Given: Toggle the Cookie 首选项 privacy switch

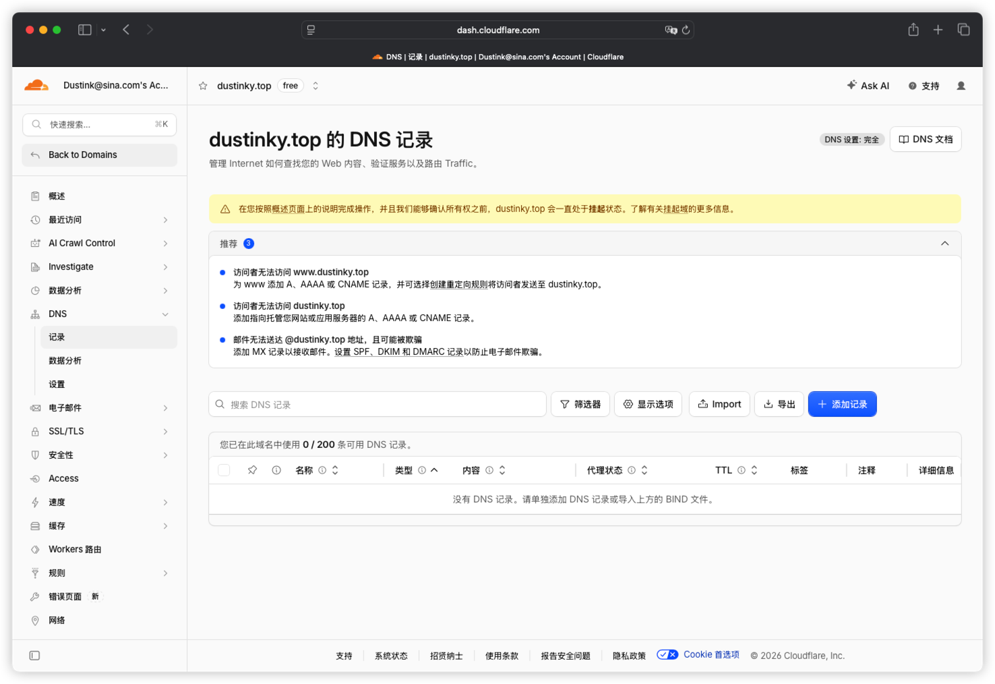Looking at the screenshot, I should click(667, 654).
